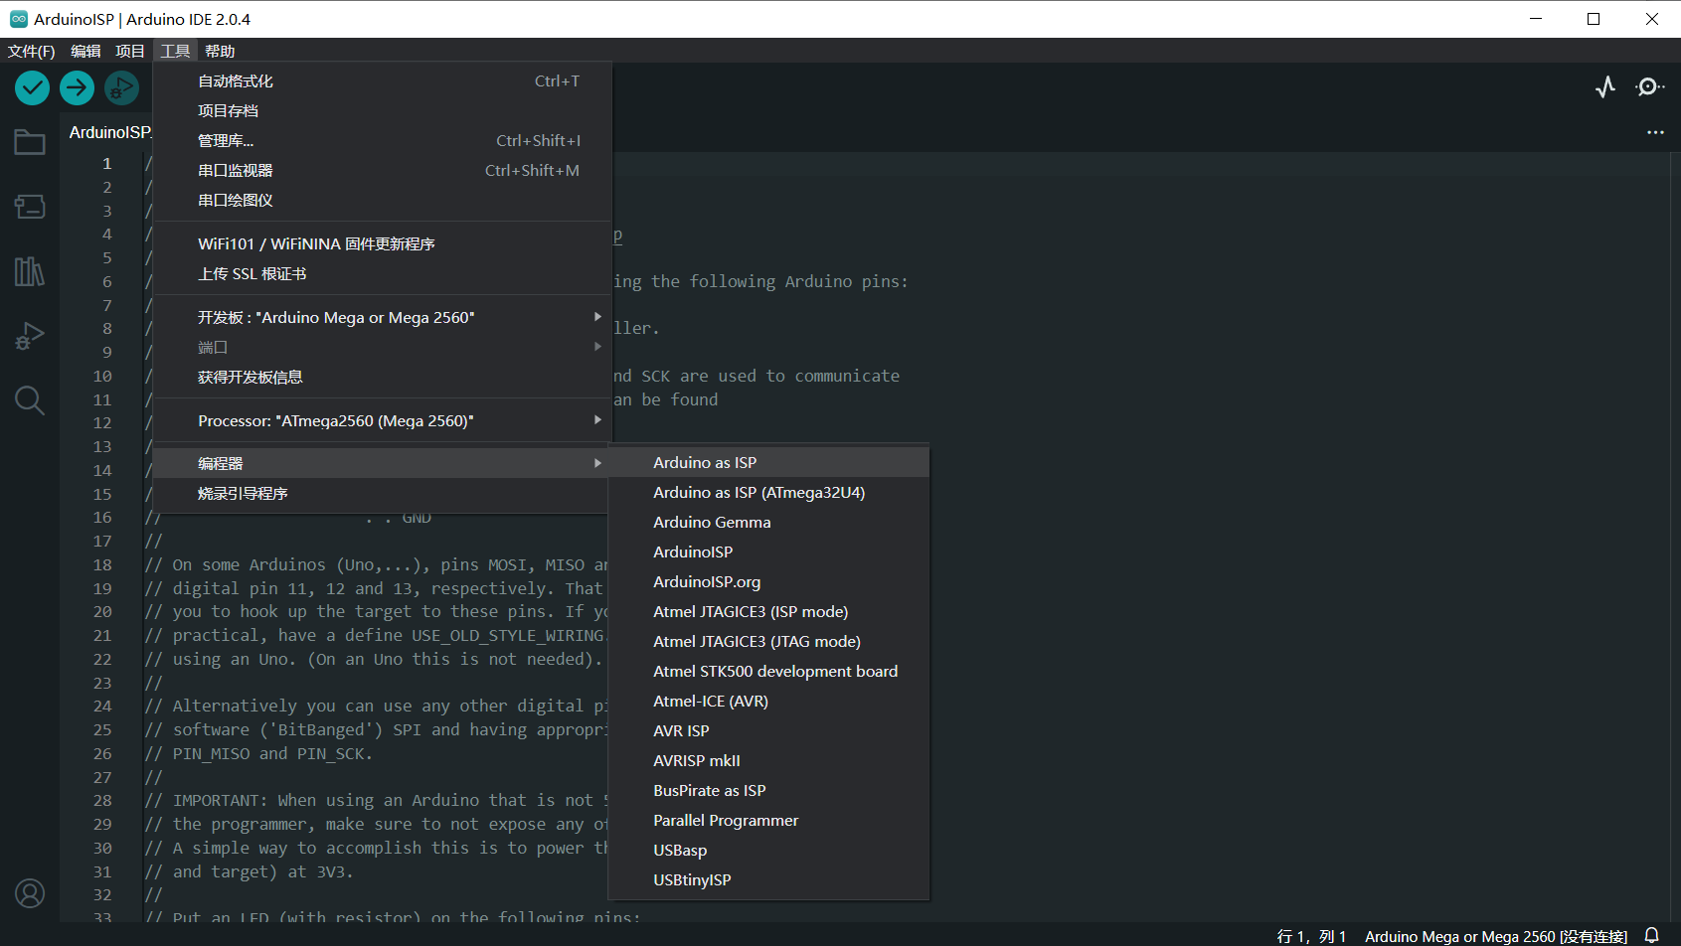Open the Boards Manager sidebar icon

(30, 206)
